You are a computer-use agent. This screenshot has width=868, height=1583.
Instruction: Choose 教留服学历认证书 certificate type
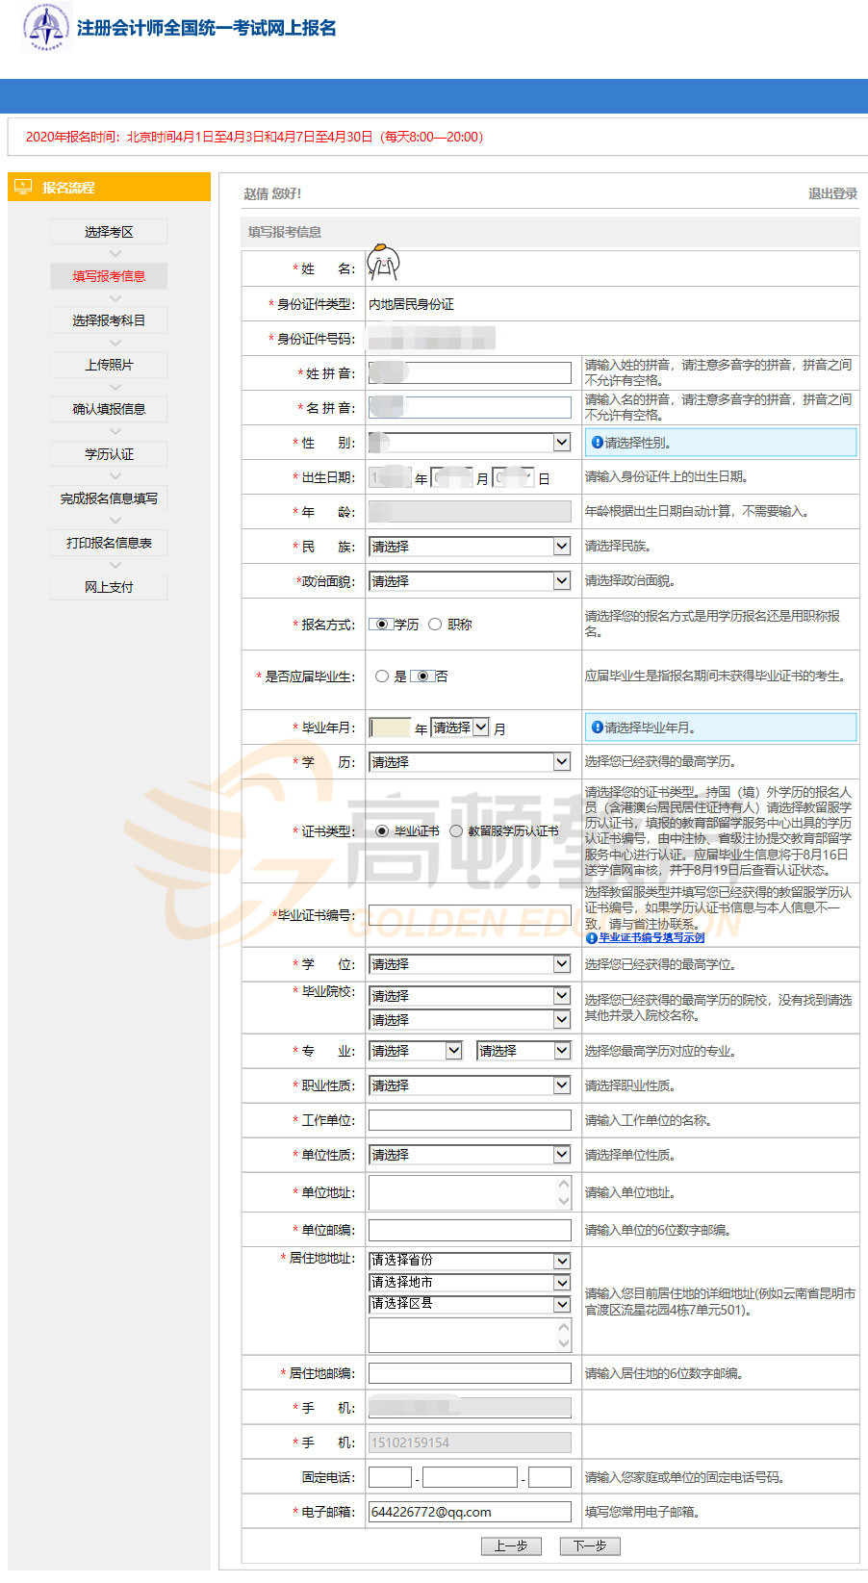click(x=456, y=831)
